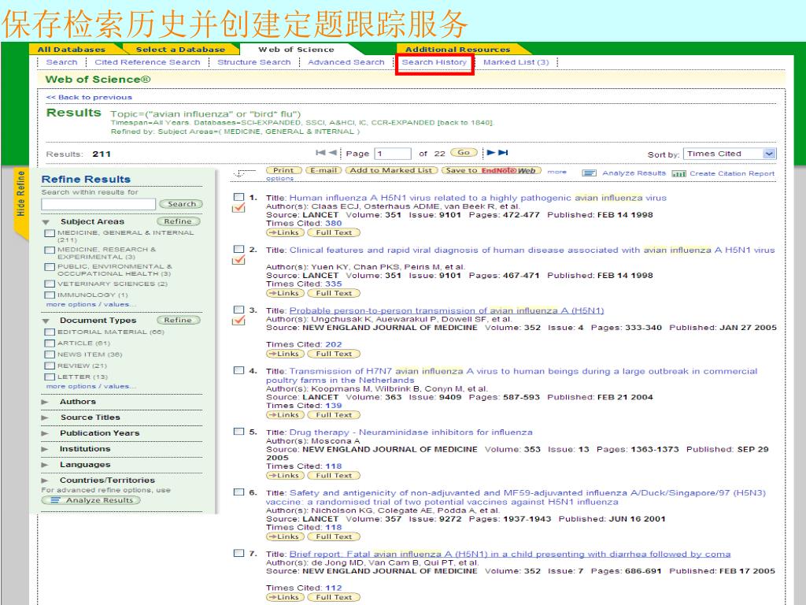Click the Analyze Results icon in toolbar

point(587,174)
